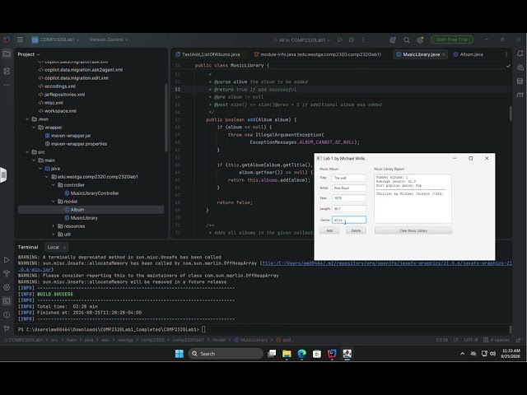Open the collaboration/AI icon in toolbar
527x395 pixels.
coord(393,40)
